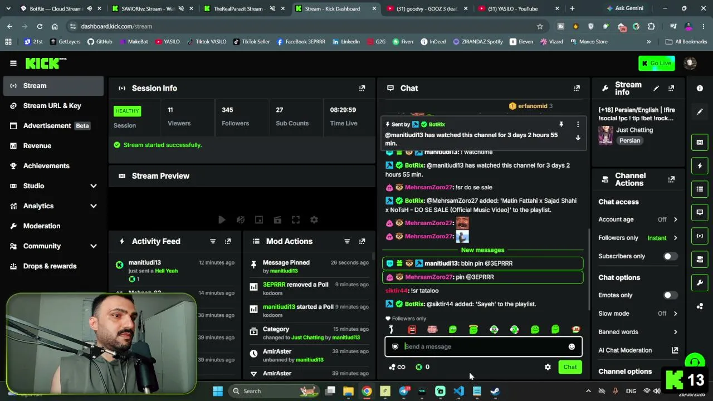Open manitiudi13 link under Message Pinned

coord(284,271)
